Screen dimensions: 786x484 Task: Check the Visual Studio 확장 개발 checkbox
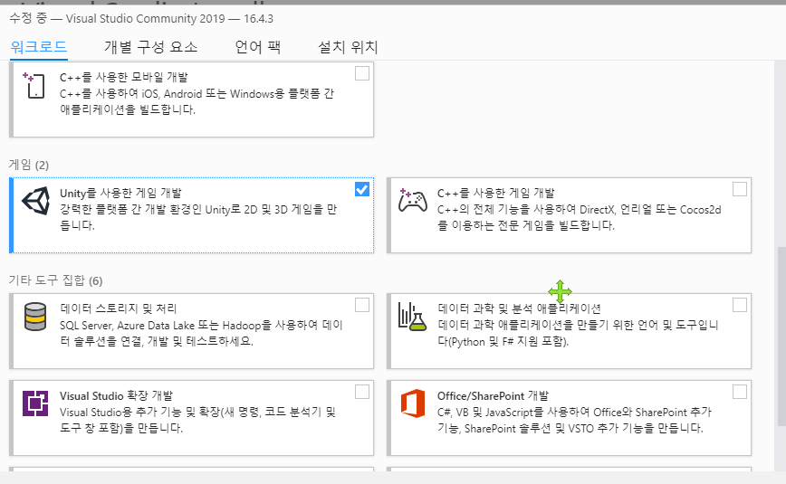(x=362, y=392)
